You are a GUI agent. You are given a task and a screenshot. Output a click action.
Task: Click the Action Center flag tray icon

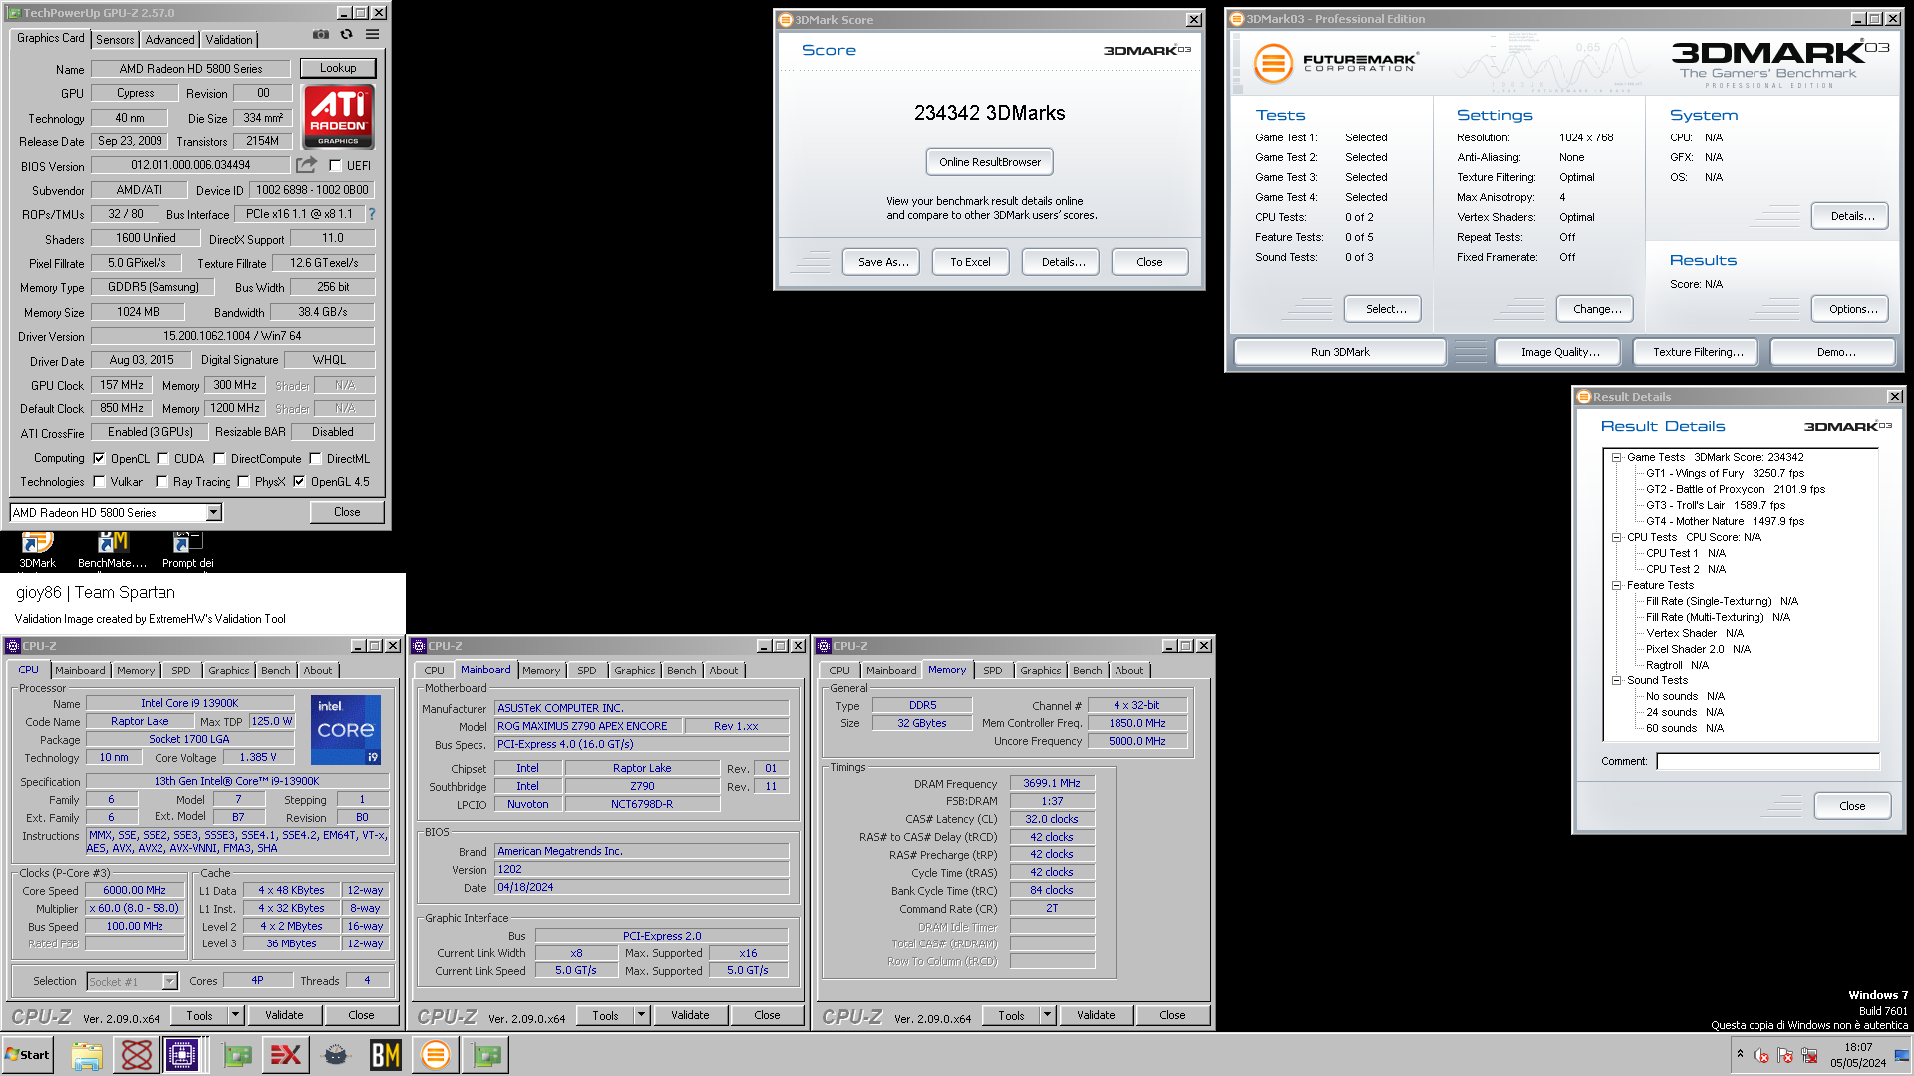pos(1785,1055)
